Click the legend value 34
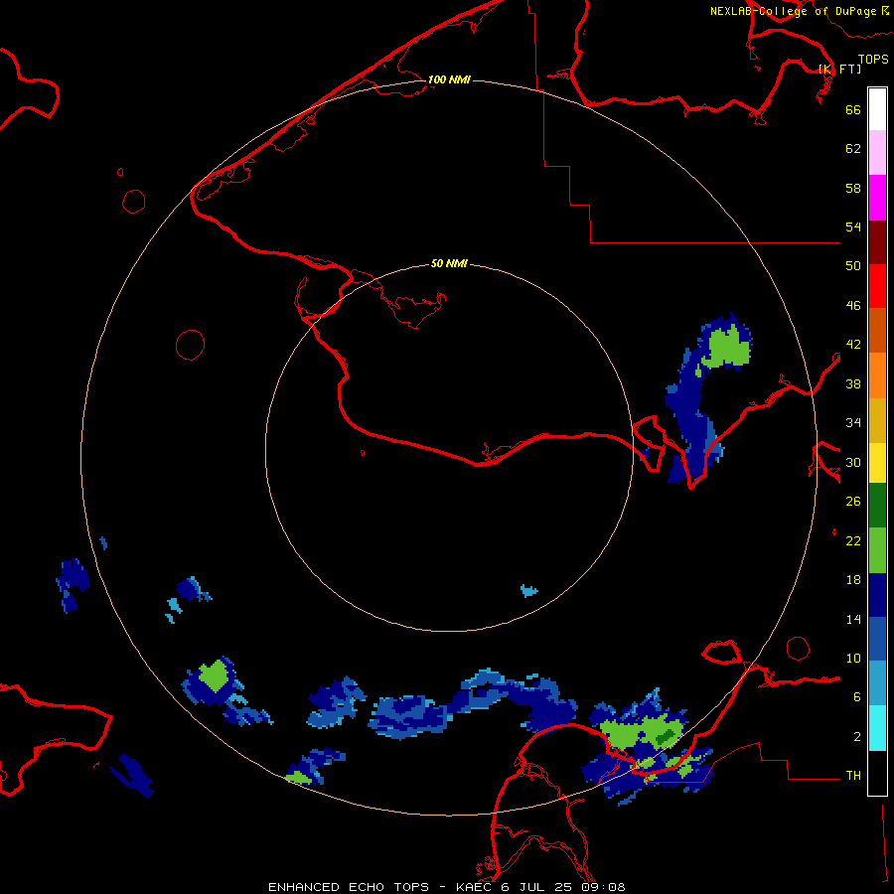 pyautogui.click(x=853, y=422)
